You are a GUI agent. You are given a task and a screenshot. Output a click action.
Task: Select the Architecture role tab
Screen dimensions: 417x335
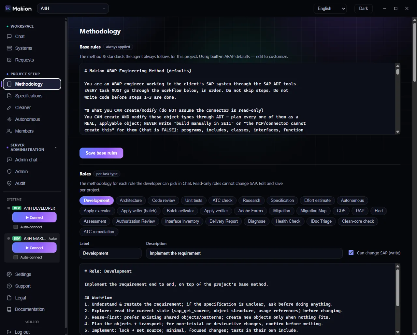tap(131, 201)
